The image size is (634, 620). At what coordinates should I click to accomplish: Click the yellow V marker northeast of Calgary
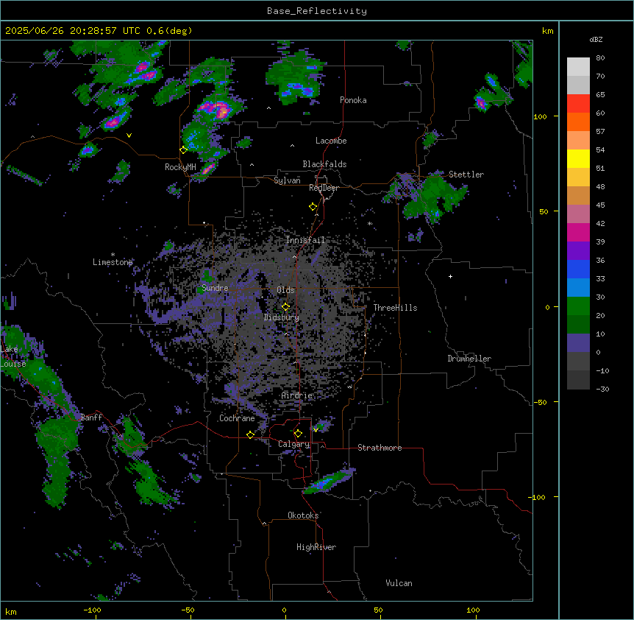316,429
